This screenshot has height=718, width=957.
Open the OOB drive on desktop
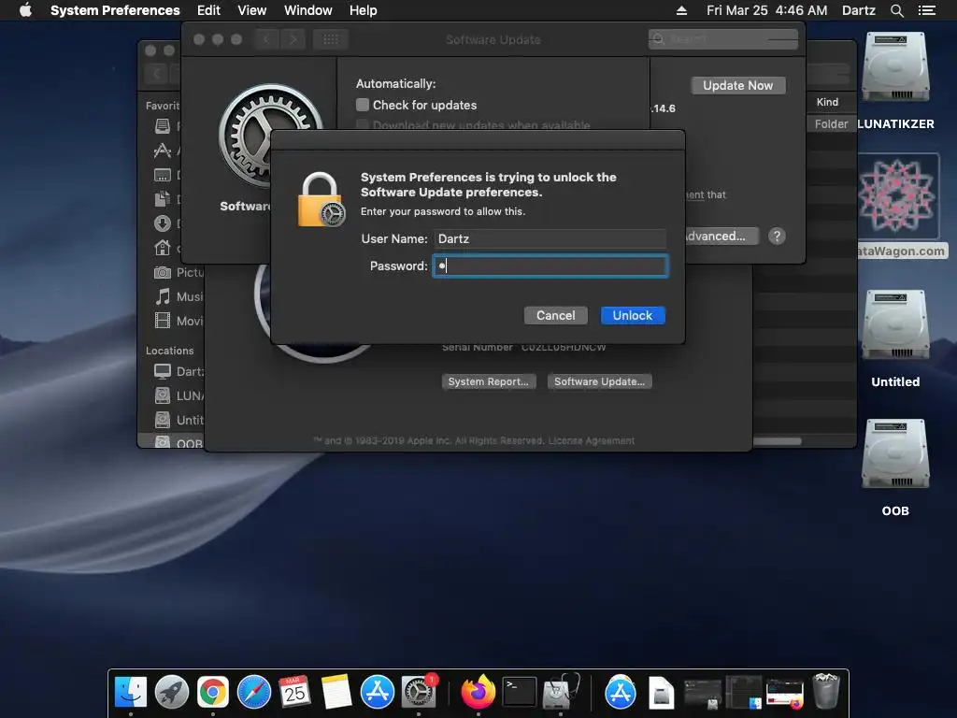point(895,455)
